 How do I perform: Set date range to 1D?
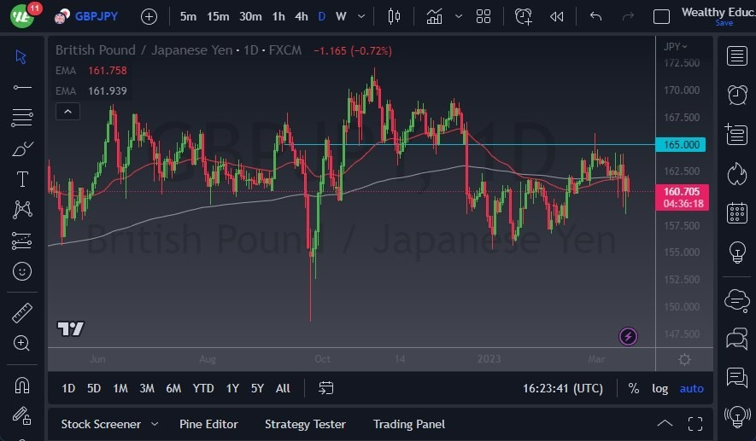click(68, 388)
